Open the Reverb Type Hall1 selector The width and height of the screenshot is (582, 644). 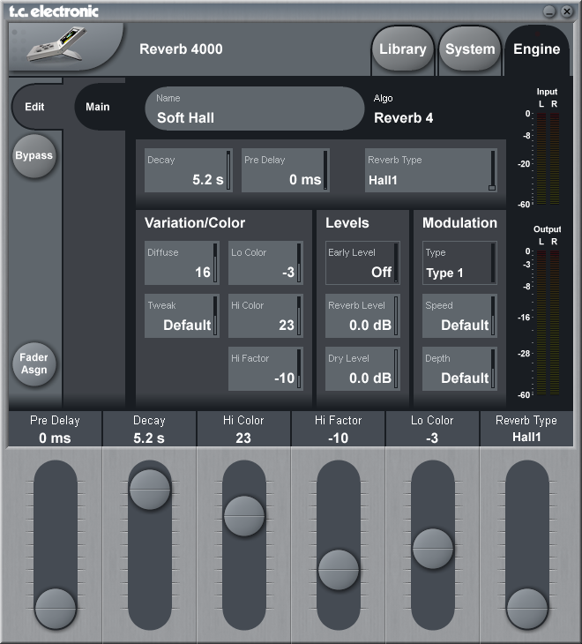[431, 170]
